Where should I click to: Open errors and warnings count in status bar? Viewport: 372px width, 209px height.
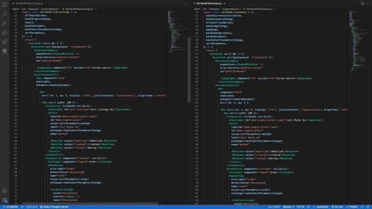[32, 207]
